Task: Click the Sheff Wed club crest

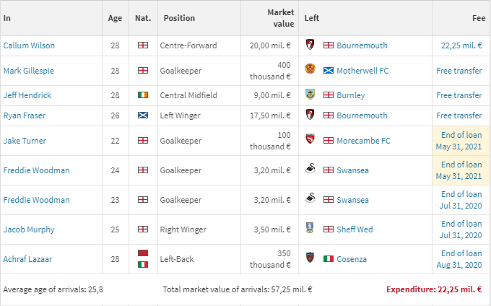Action: 310,229
